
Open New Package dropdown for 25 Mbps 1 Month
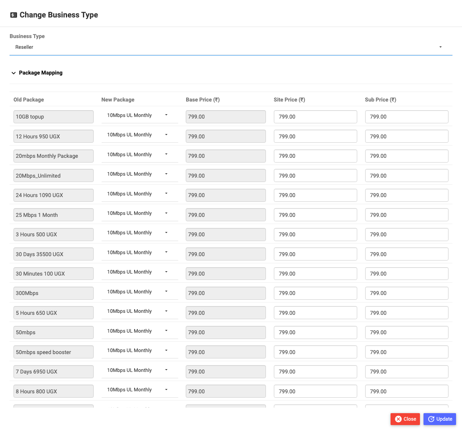click(x=140, y=213)
